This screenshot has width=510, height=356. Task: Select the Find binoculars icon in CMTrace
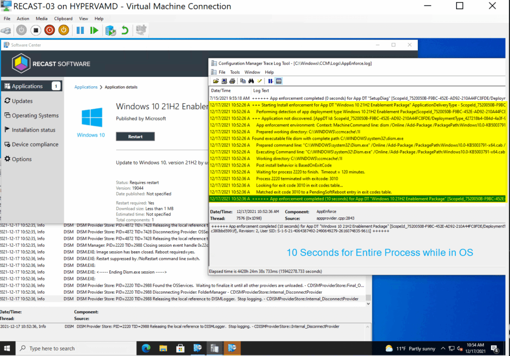pyautogui.click(x=252, y=81)
